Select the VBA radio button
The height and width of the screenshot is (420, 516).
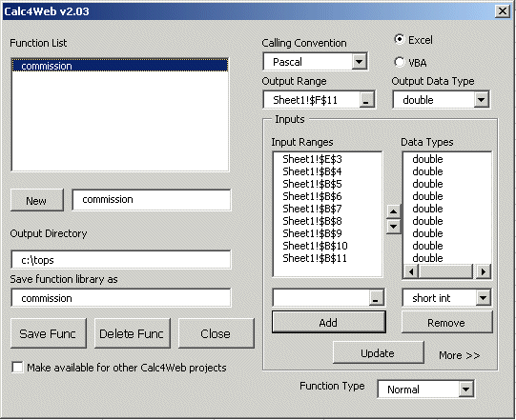[400, 62]
